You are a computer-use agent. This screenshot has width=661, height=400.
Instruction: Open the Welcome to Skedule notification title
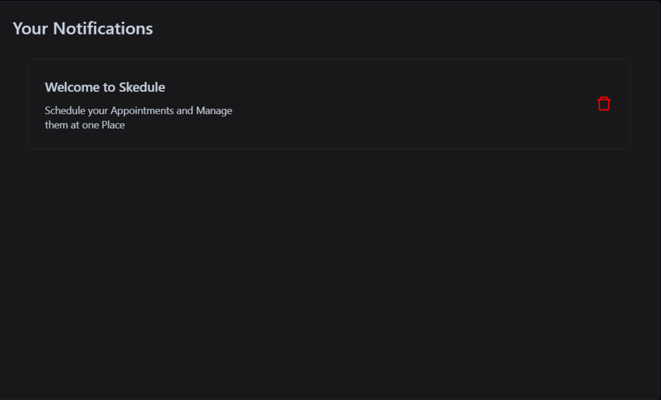point(105,87)
